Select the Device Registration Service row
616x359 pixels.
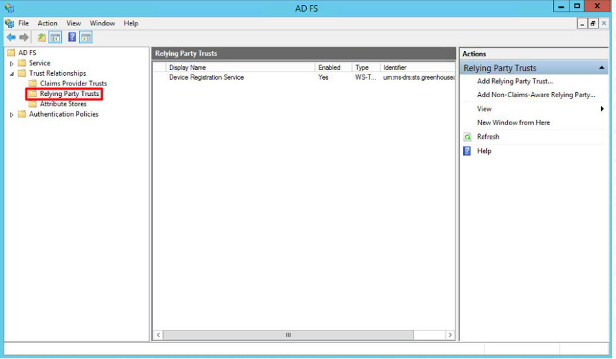point(304,77)
